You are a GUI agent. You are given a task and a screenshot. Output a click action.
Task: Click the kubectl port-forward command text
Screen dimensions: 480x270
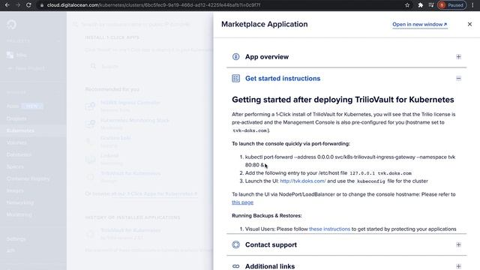(350, 160)
